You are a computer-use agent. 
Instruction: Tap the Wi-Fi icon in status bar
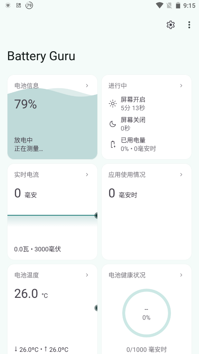click(x=160, y=5)
